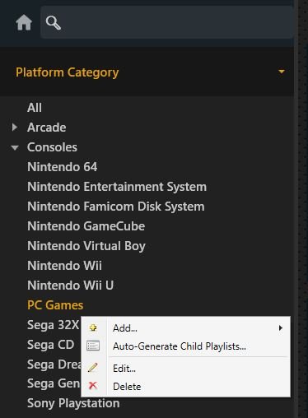
Task: Click the red X Delete icon
Action: [x=93, y=386]
